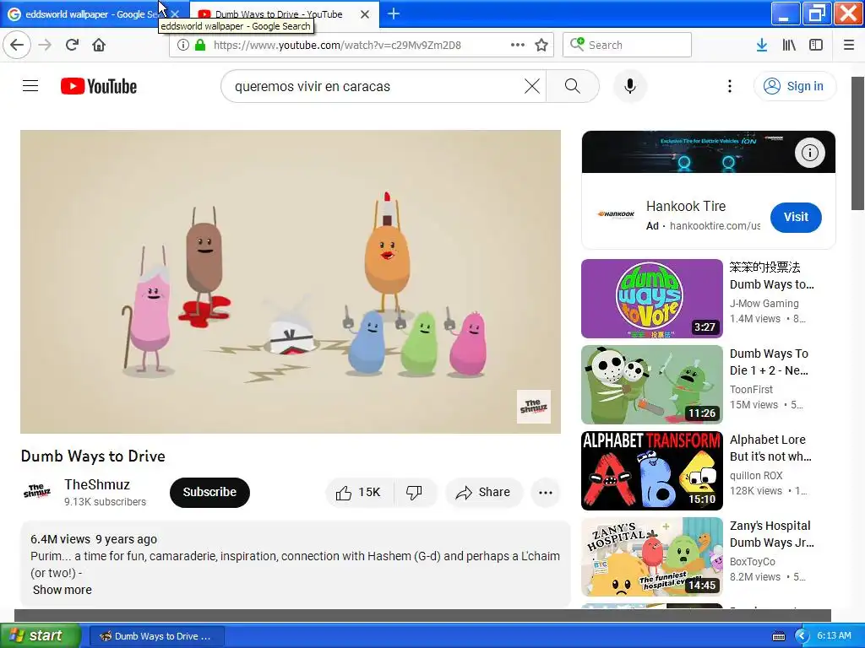The image size is (865, 648).
Task: Open Dumb Ways to Vote thumbnail
Action: click(x=651, y=299)
